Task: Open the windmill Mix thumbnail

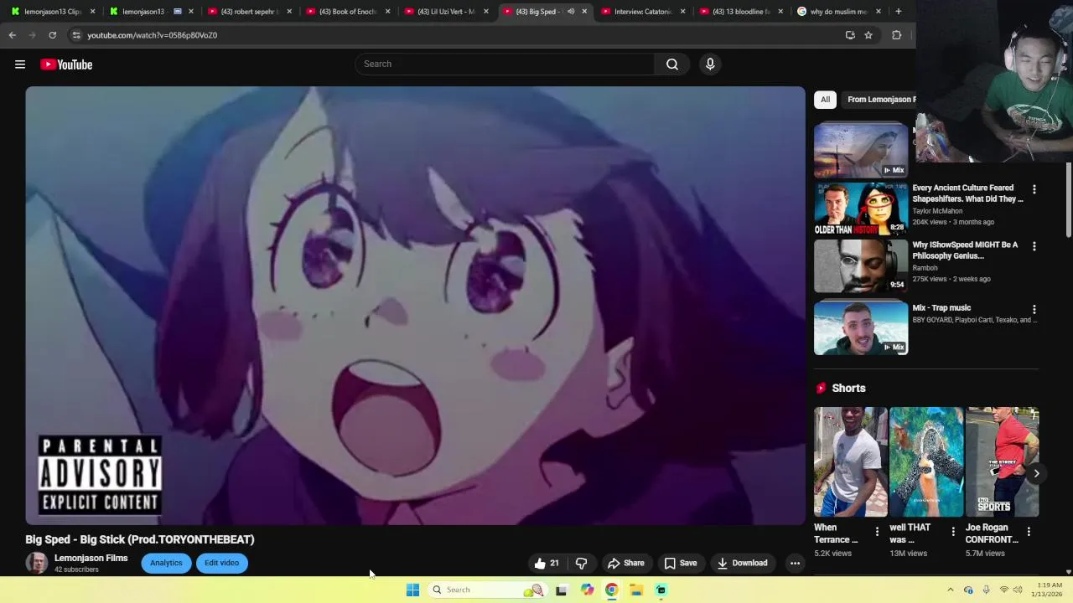Action: [x=861, y=150]
